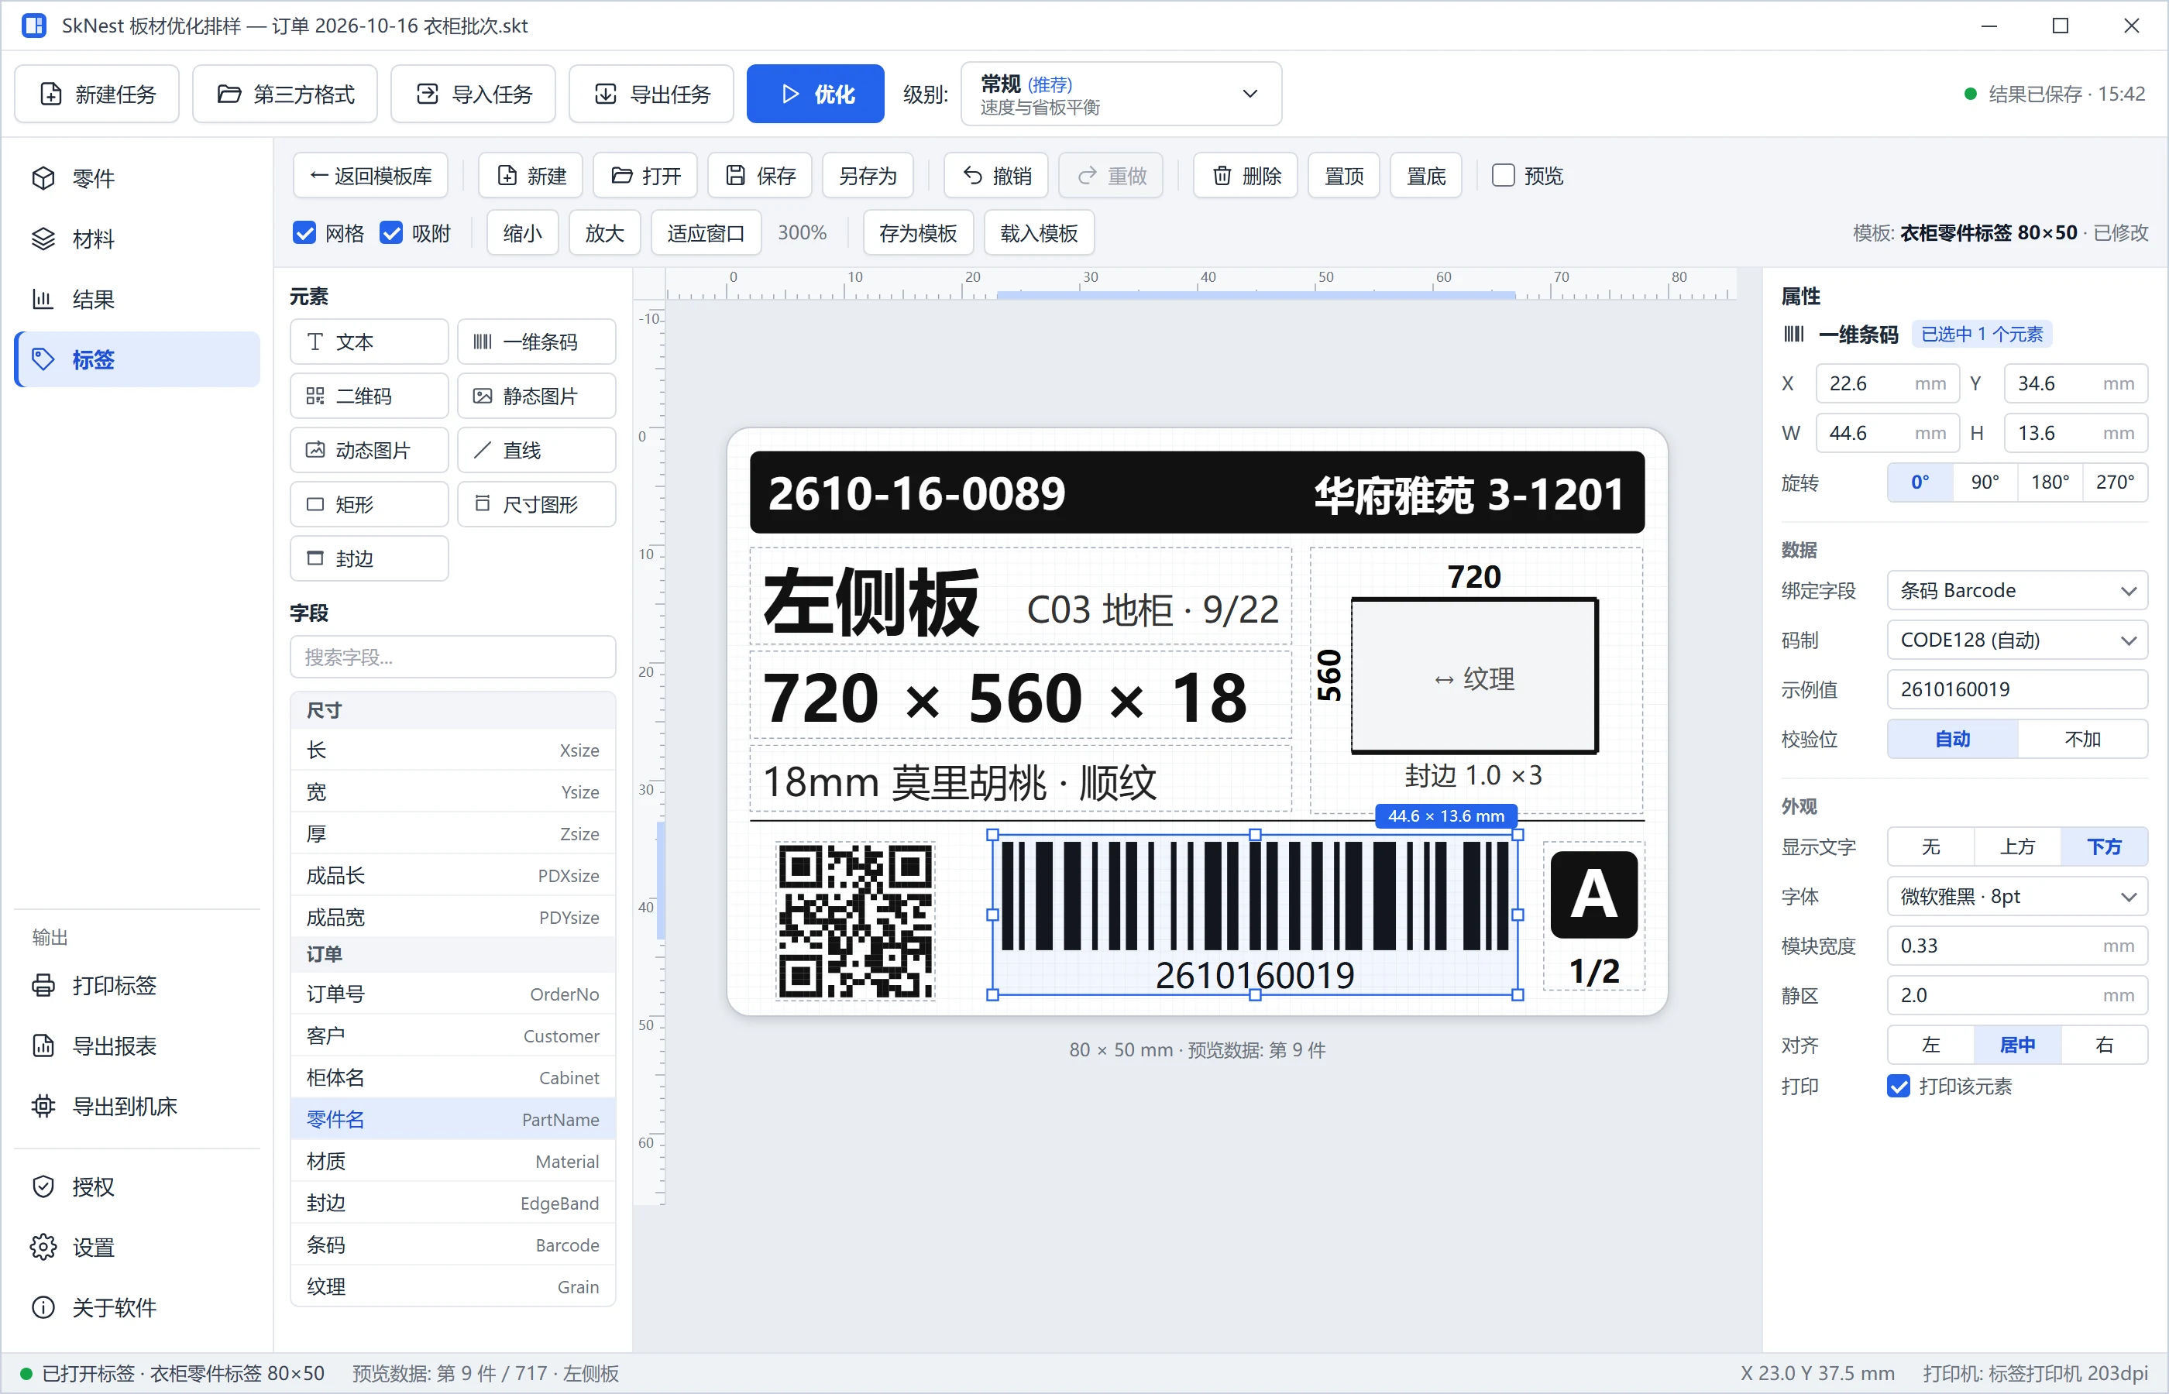Click the 导入任务 import icon
Screen dimensions: 2169x1394
[x=428, y=94]
